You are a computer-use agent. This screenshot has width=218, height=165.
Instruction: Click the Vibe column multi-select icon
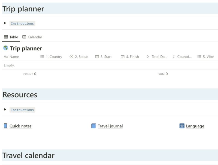[199, 57]
